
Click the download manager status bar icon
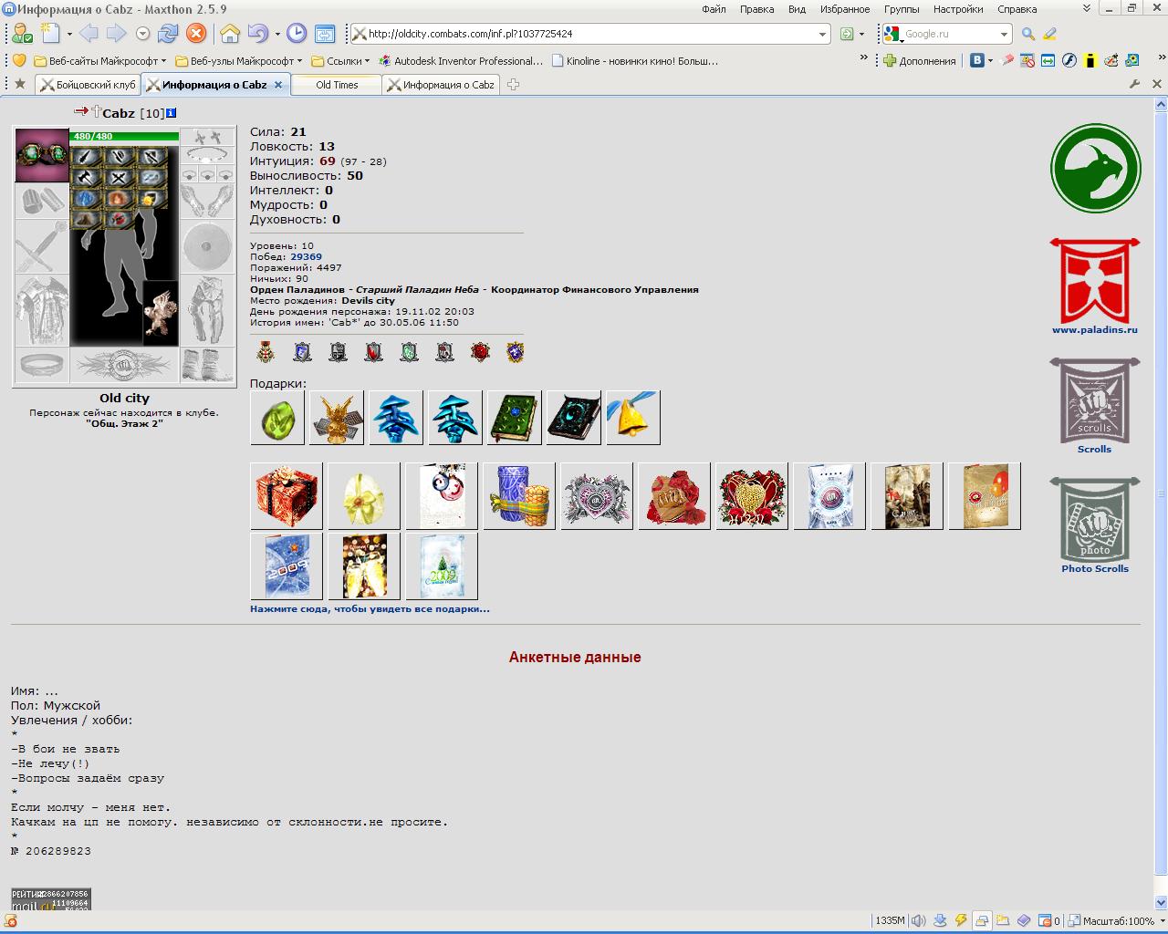[939, 920]
